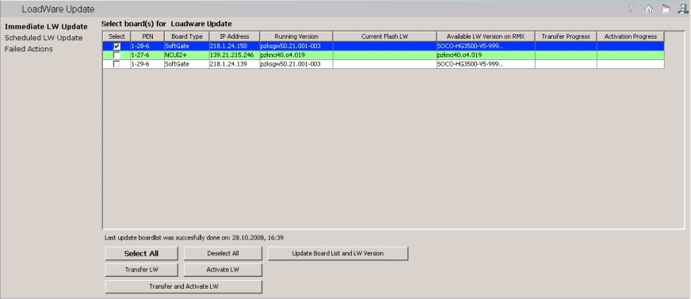Screen dimensions: 691x299
Task: Click the Select All button
Action: (142, 254)
